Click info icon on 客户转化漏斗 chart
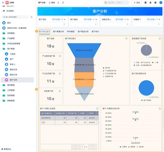Viewport: 164px width, 152px height. tap(126, 39)
